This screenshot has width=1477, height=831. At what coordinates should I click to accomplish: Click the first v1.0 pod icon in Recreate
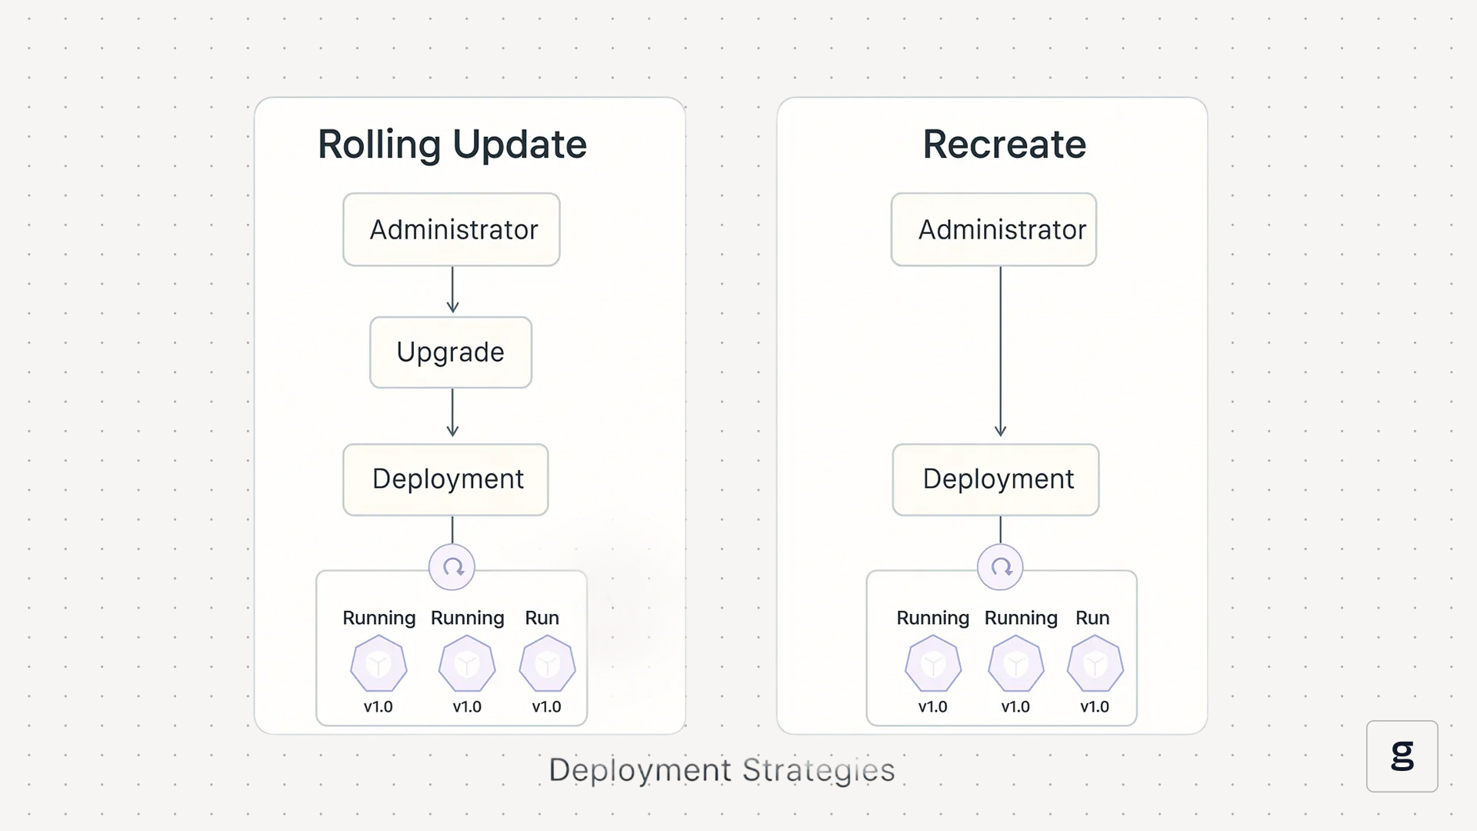pyautogui.click(x=933, y=663)
